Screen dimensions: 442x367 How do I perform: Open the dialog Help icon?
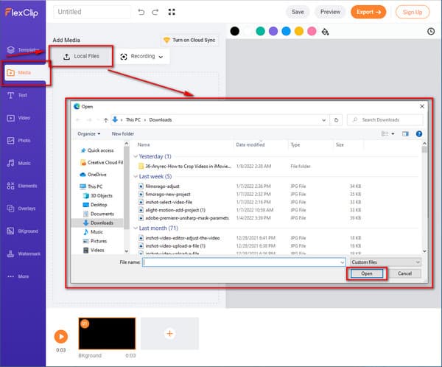pos(419,133)
